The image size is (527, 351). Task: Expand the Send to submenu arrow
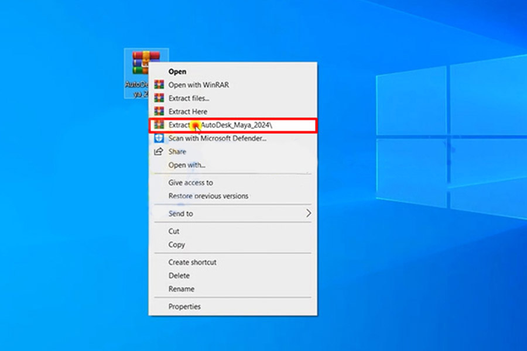point(308,214)
